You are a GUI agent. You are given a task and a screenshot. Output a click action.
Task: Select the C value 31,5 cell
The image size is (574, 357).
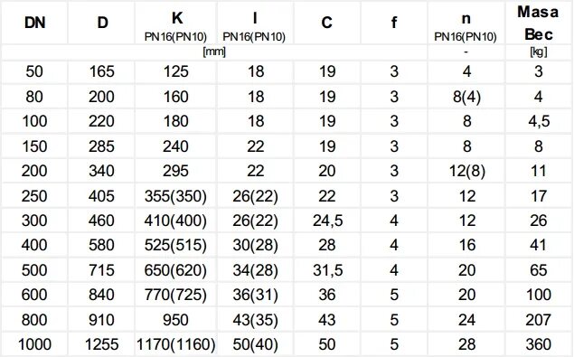(327, 270)
